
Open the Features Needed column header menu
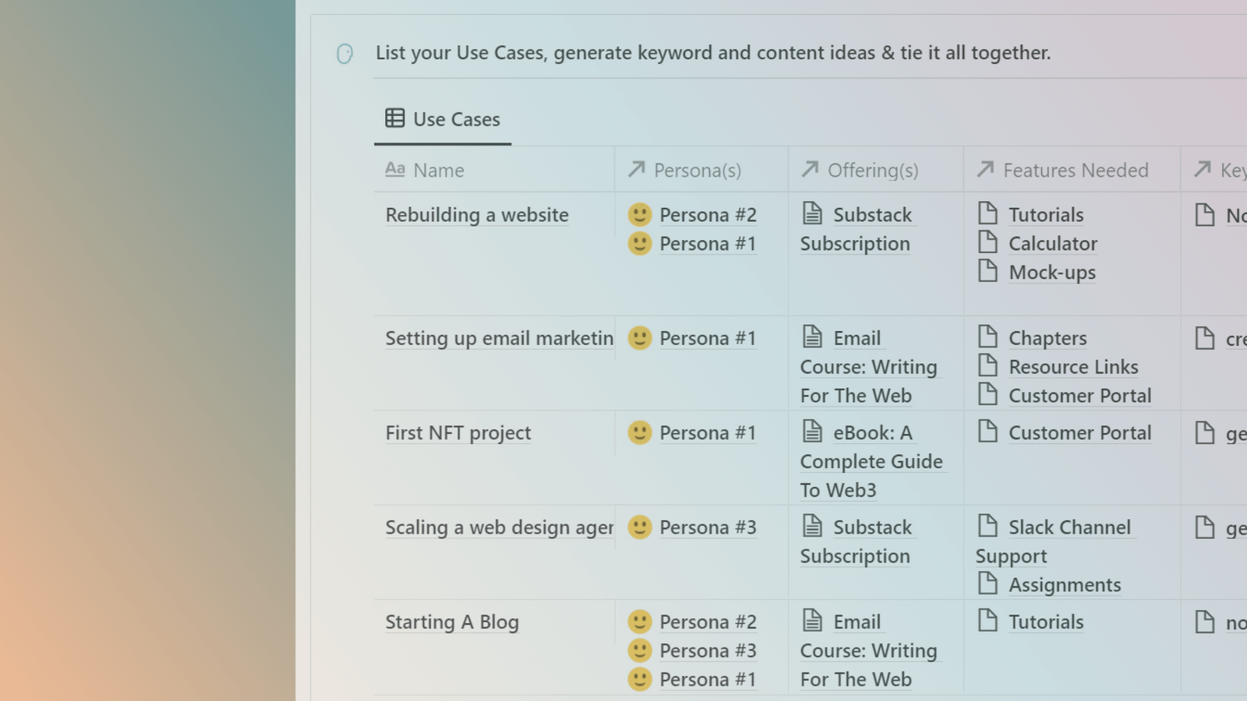pos(1076,170)
